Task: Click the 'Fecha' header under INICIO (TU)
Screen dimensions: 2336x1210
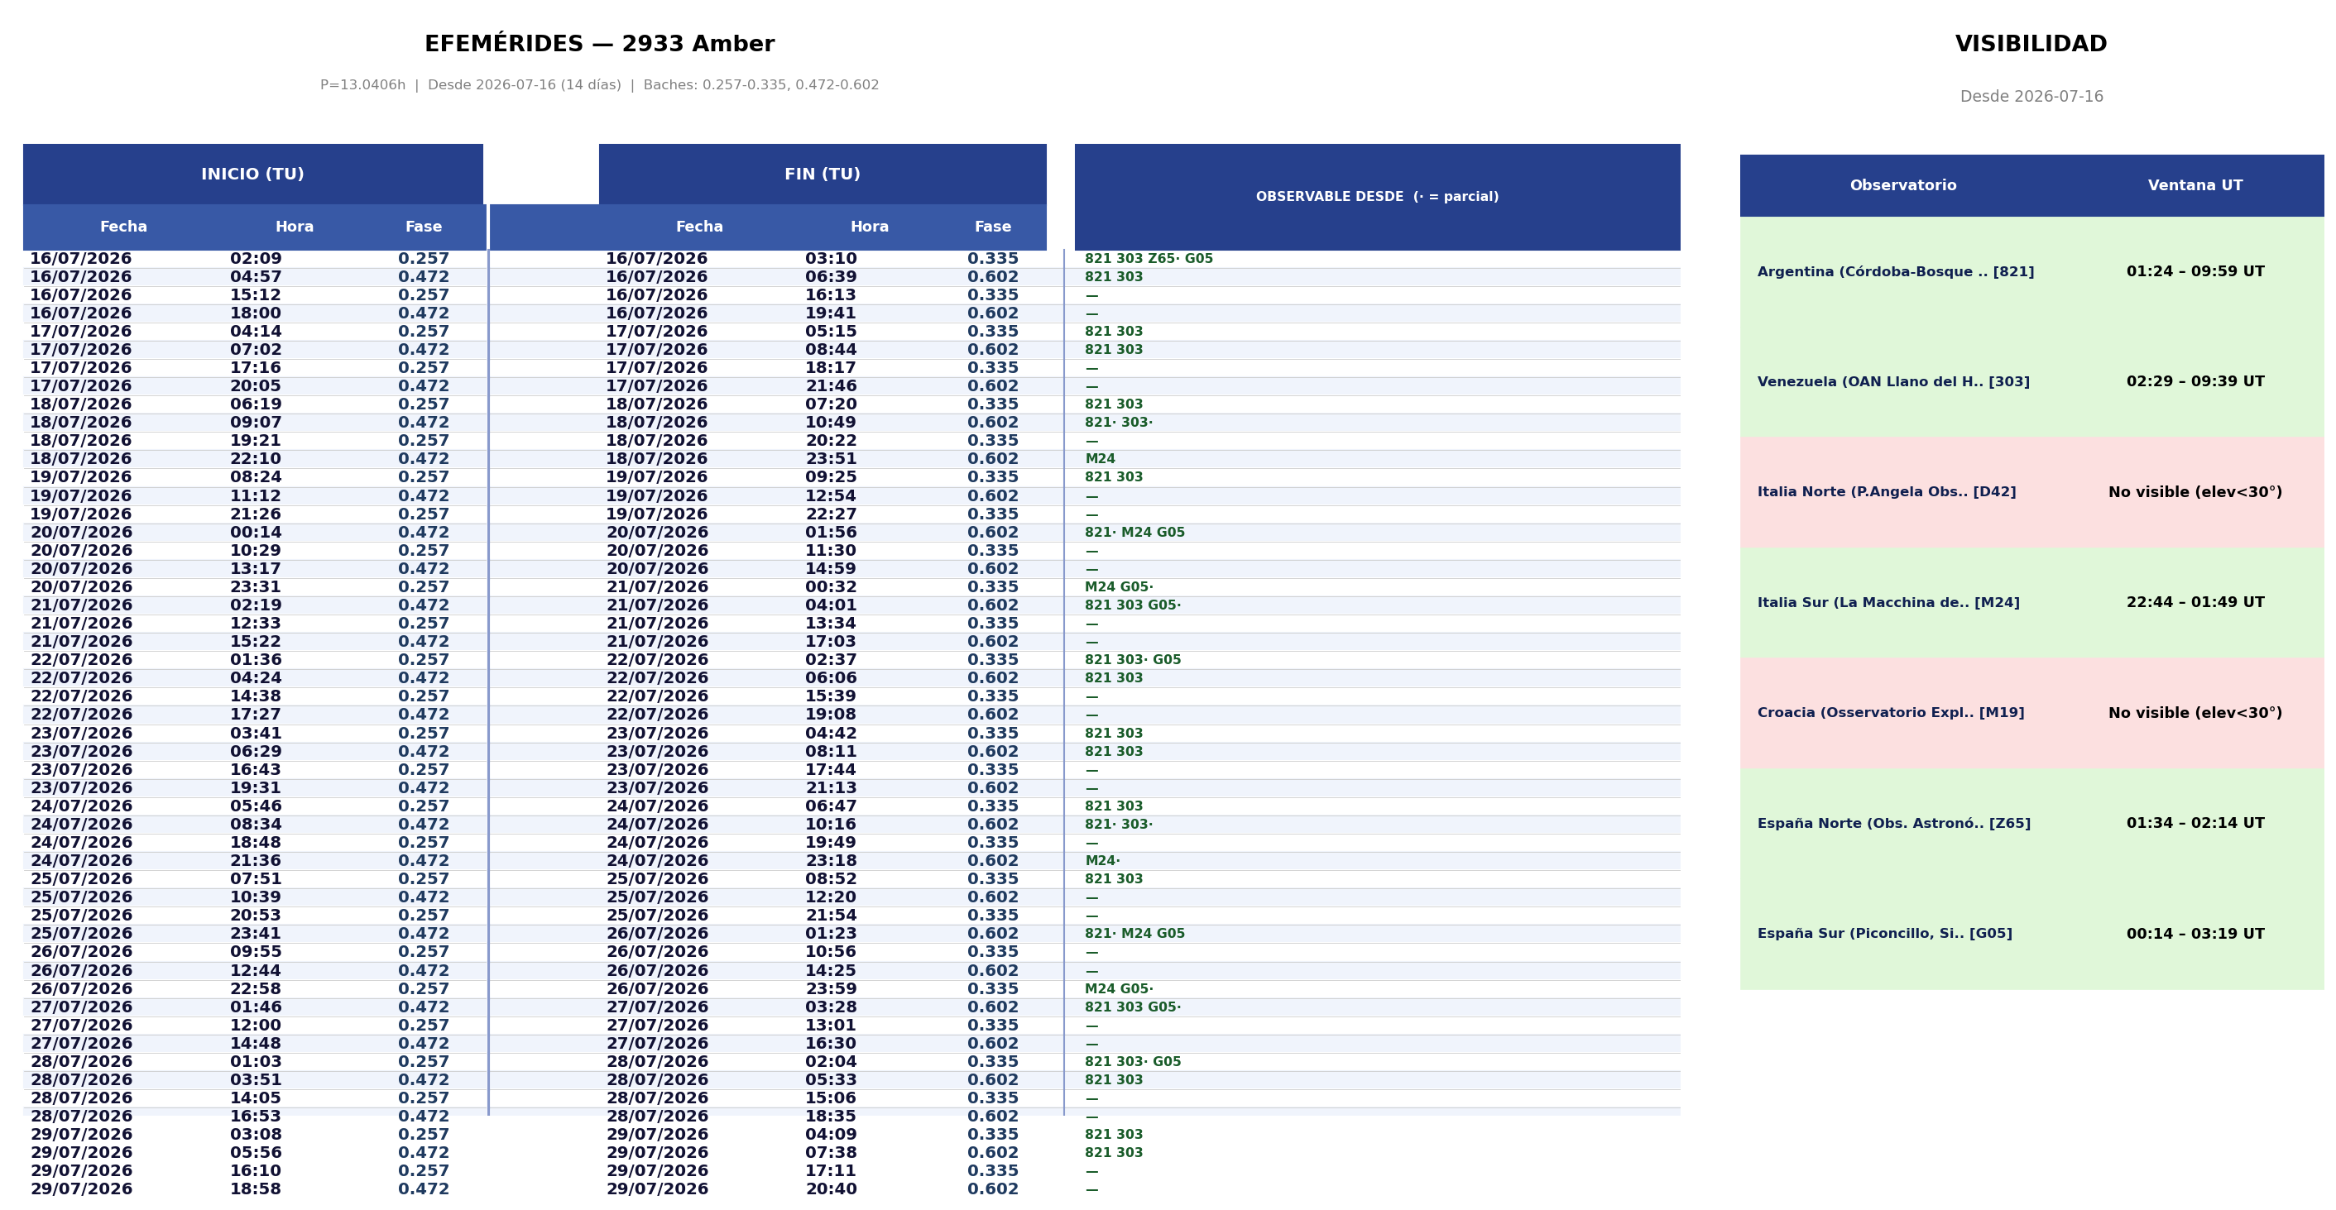Action: 123,227
